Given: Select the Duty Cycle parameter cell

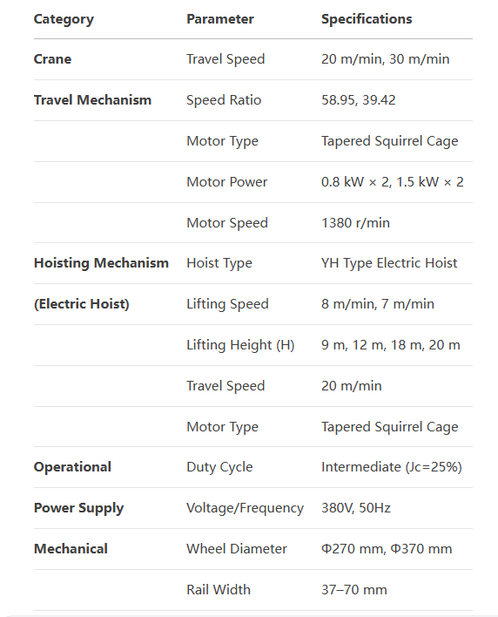Looking at the screenshot, I should [219, 467].
